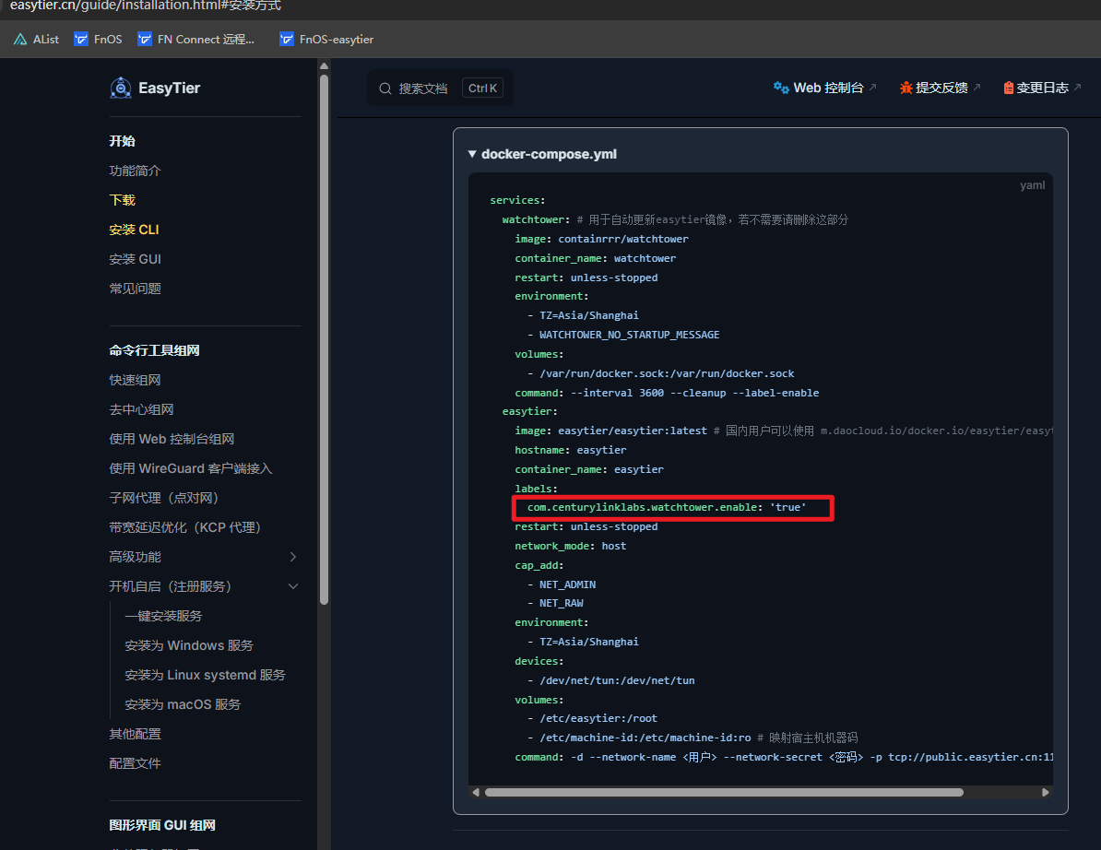Collapse the docker-compose.yml details triangle
Viewport: 1101px width, 850px height.
pos(472,154)
